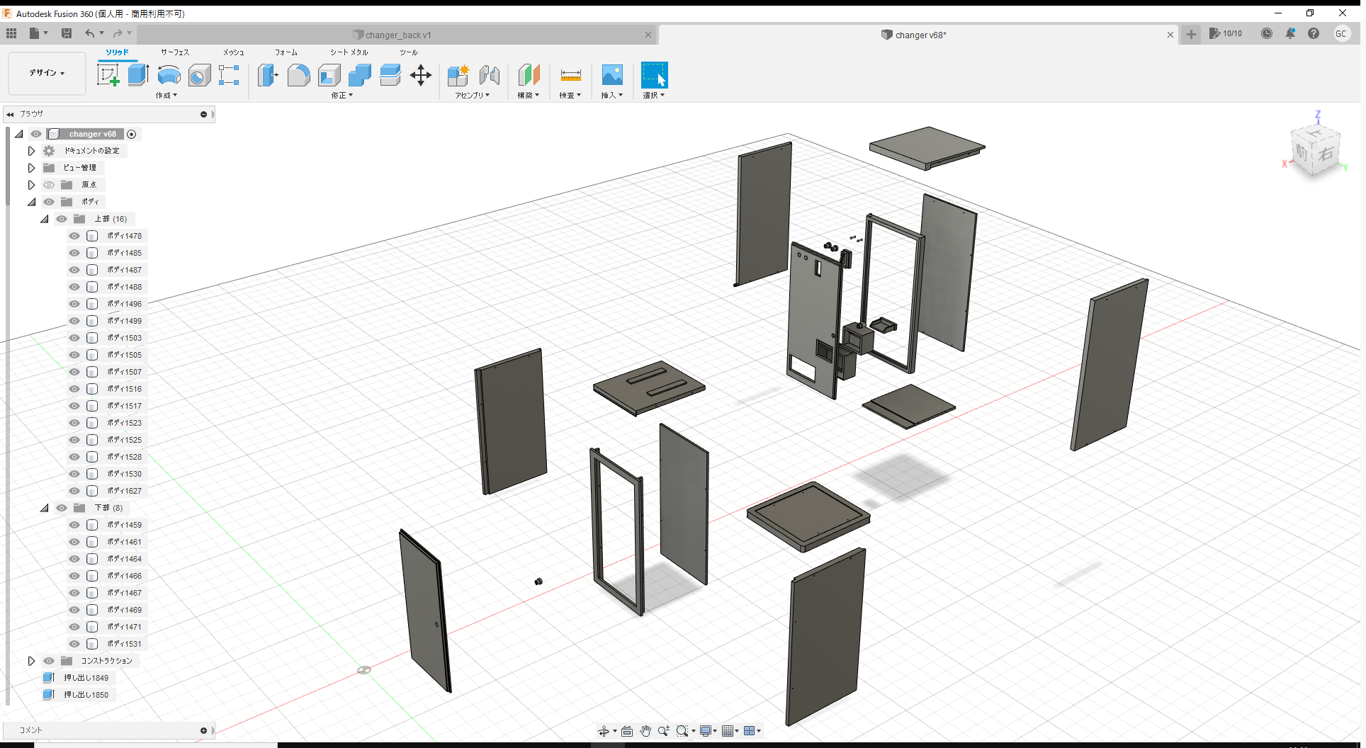1366x748 pixels.
Task: Toggle visibility of the 下部 folder
Action: [61, 508]
